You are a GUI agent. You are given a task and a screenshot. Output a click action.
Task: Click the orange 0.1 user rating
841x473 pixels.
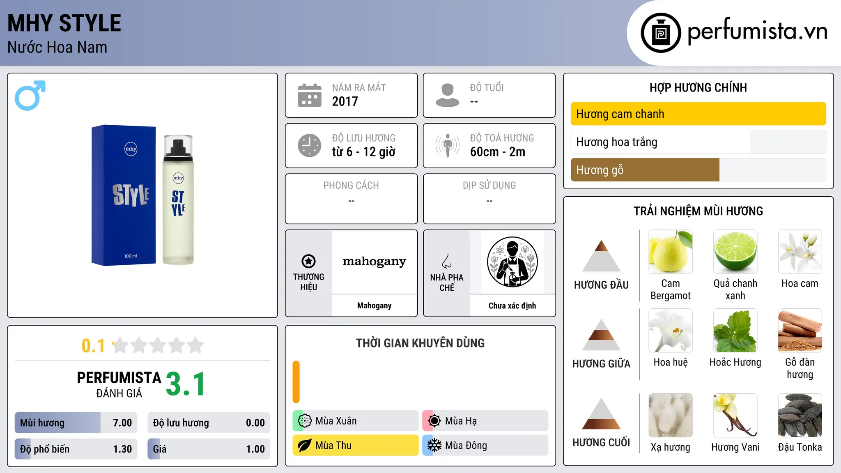coord(93,346)
